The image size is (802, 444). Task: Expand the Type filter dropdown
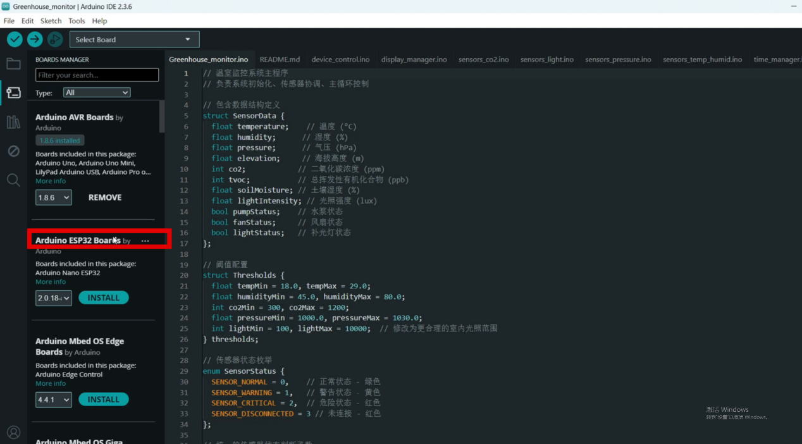click(97, 92)
